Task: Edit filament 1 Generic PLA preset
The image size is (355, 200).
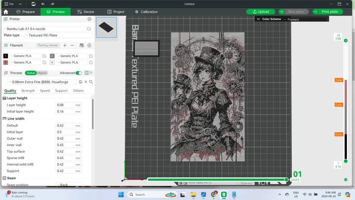Action: point(44,56)
